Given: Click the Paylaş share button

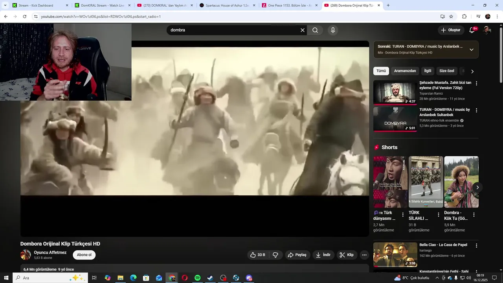Looking at the screenshot, I should 297,255.
